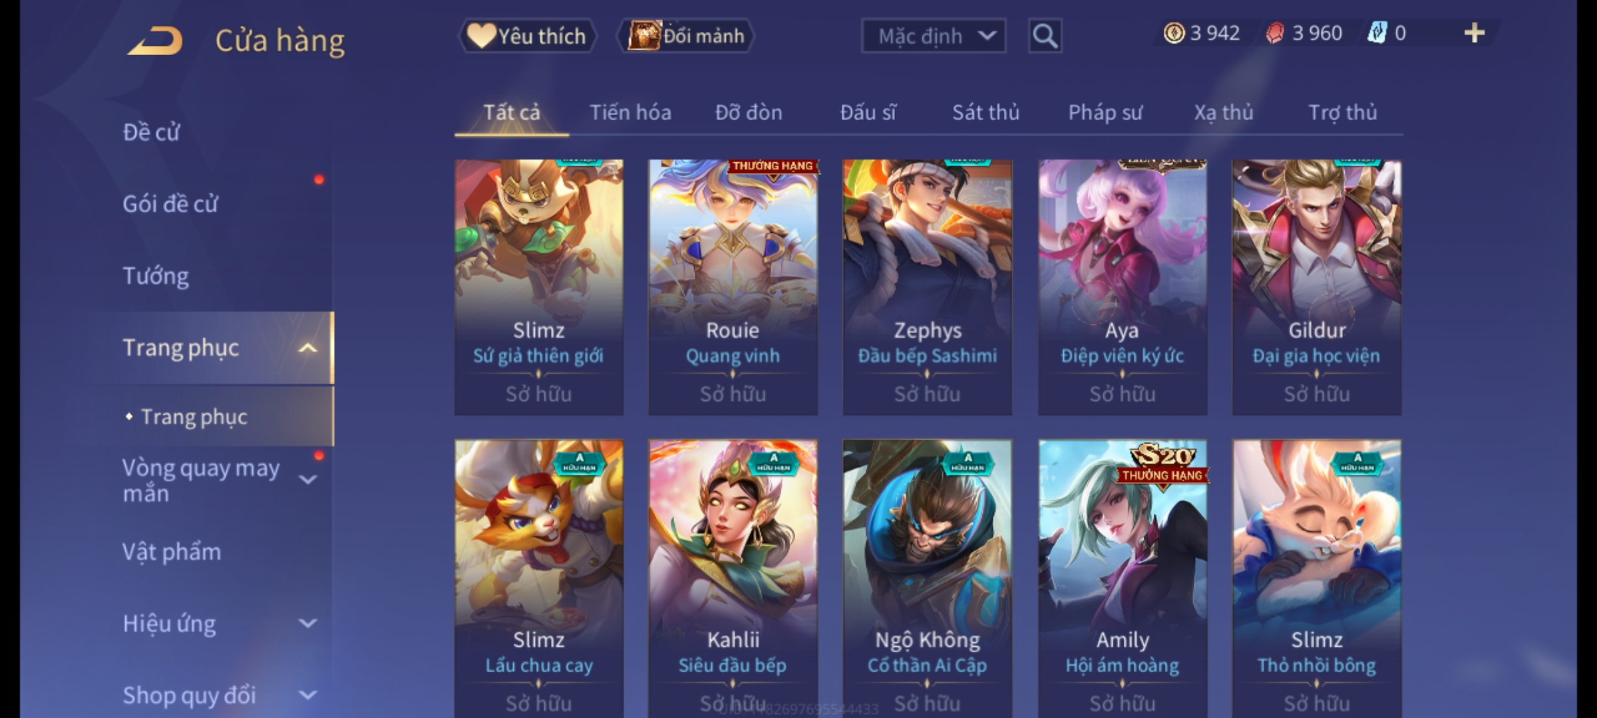The width and height of the screenshot is (1597, 718).
Task: Select Rouie Quang vinh skin card
Action: (733, 287)
